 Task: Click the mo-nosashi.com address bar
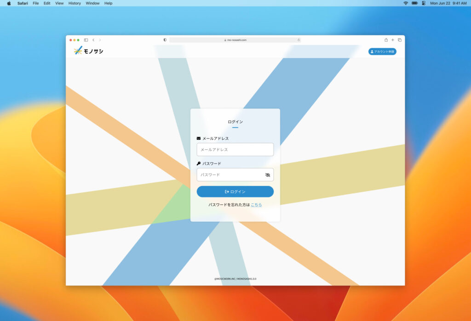(x=235, y=40)
